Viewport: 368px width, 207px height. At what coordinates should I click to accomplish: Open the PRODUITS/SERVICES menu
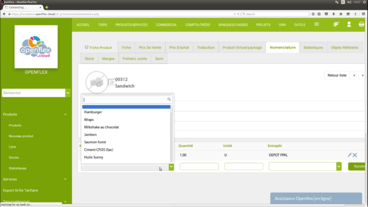point(131,25)
